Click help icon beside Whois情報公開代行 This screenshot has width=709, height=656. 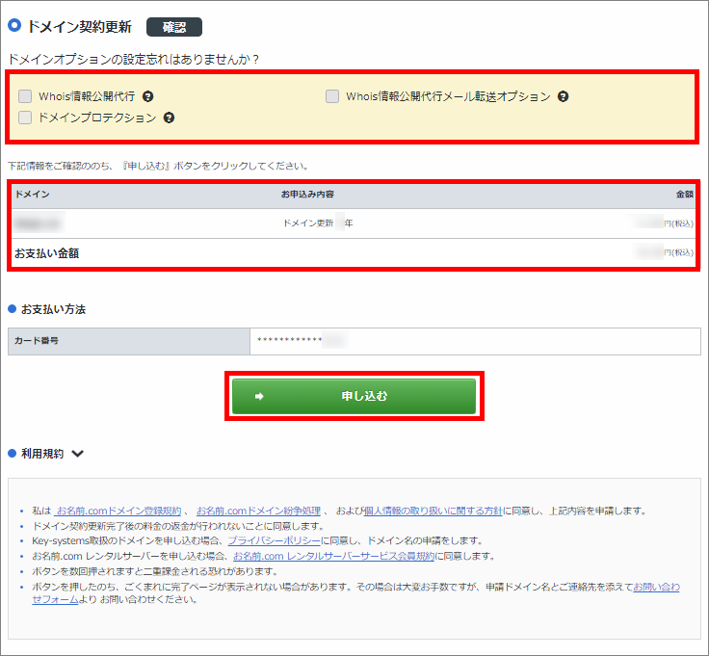148,96
